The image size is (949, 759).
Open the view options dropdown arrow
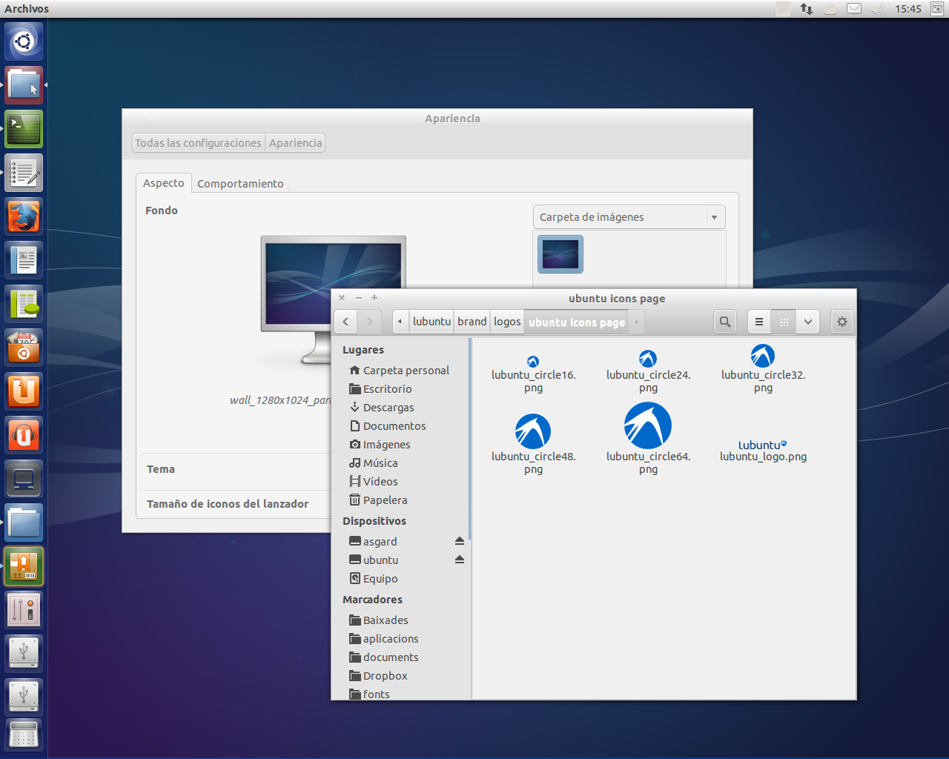click(x=808, y=322)
